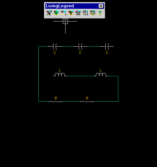Pick the green wire on the left side
Image resolution: width=157 pixels, height=167 pixels.
(x=38, y=74)
